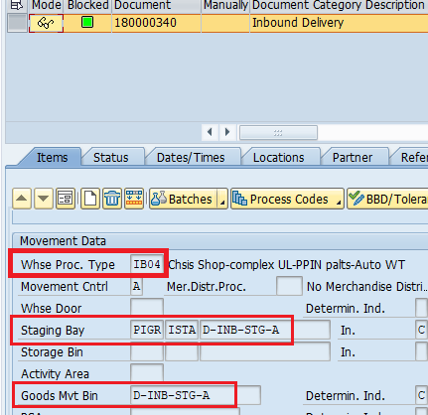The height and width of the screenshot is (415, 428).
Task: Switch to the Status tab
Action: (x=110, y=158)
